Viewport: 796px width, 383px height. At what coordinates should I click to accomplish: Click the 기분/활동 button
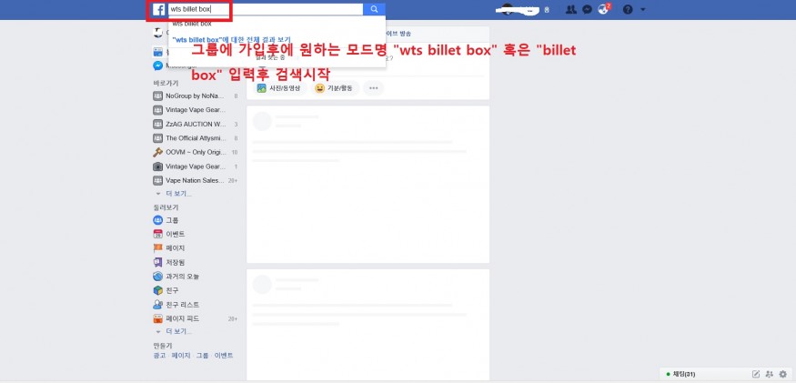336,88
